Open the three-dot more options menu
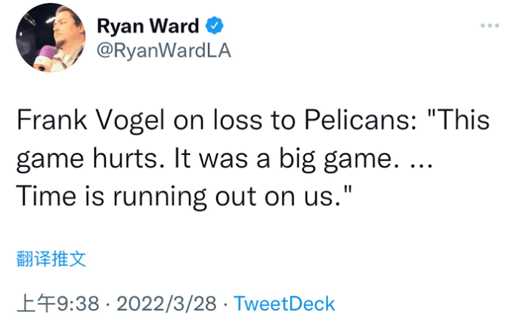The image size is (518, 315). (489, 26)
